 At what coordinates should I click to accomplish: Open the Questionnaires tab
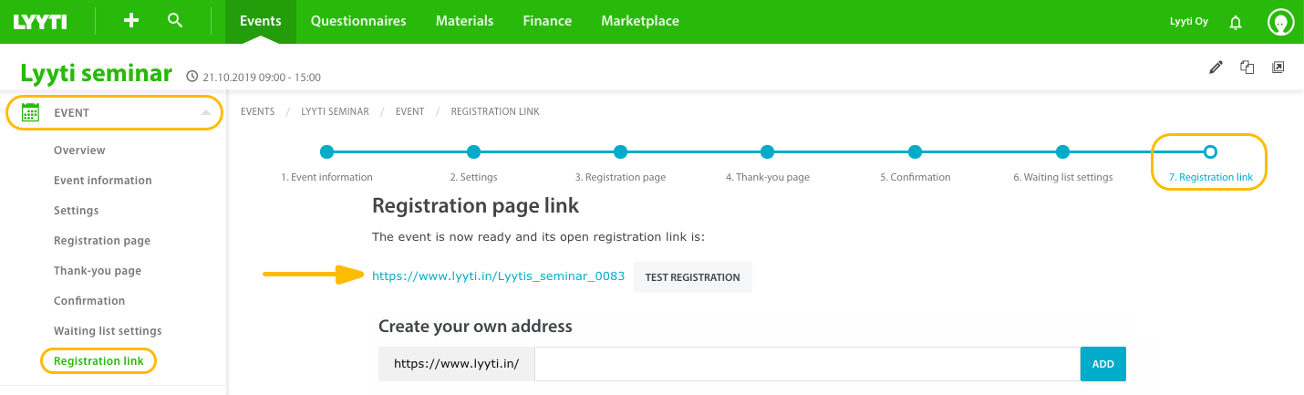coord(358,21)
